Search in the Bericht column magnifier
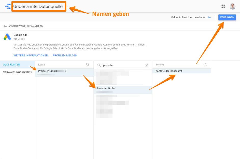The image size is (240, 159). pos(205,65)
